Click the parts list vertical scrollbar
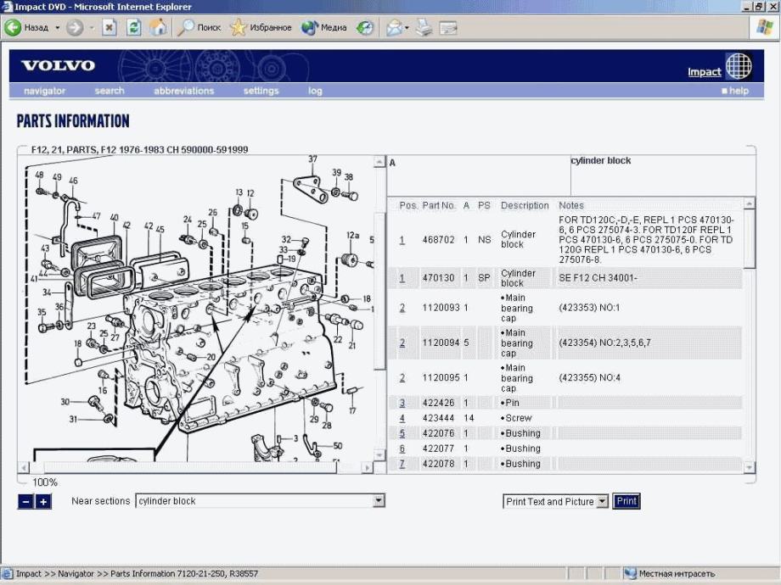781x585 pixels. click(749, 339)
